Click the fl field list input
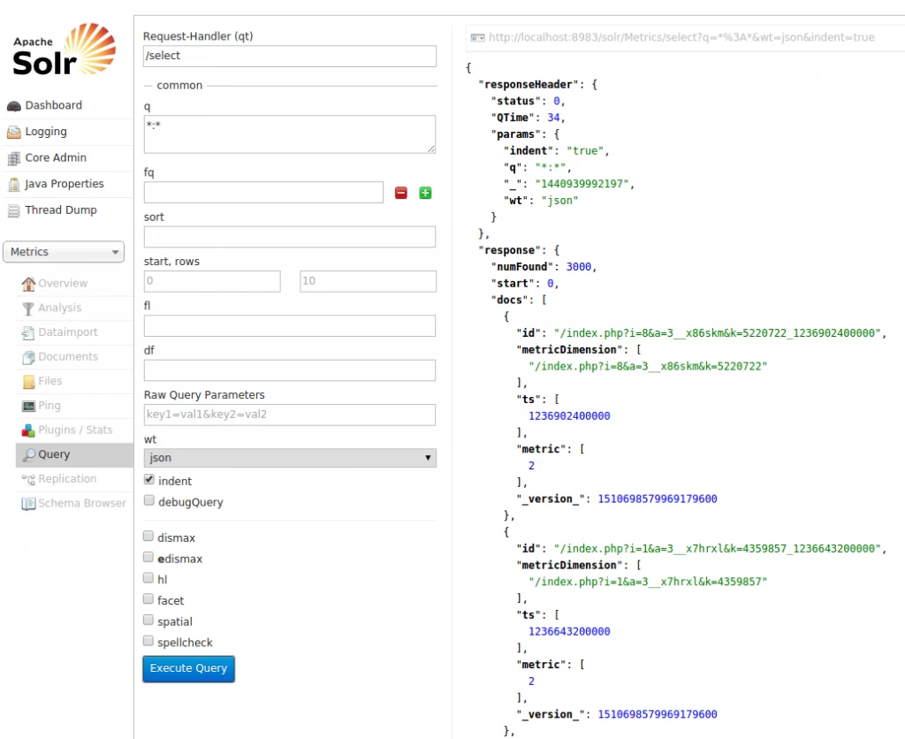Image resolution: width=905 pixels, height=739 pixels. click(290, 325)
